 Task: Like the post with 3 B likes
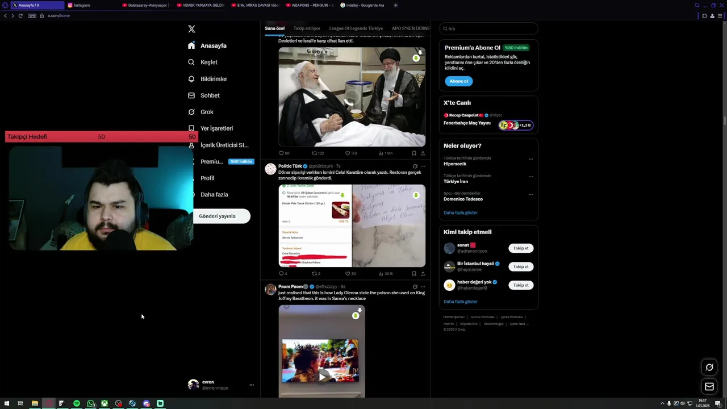coord(351,153)
